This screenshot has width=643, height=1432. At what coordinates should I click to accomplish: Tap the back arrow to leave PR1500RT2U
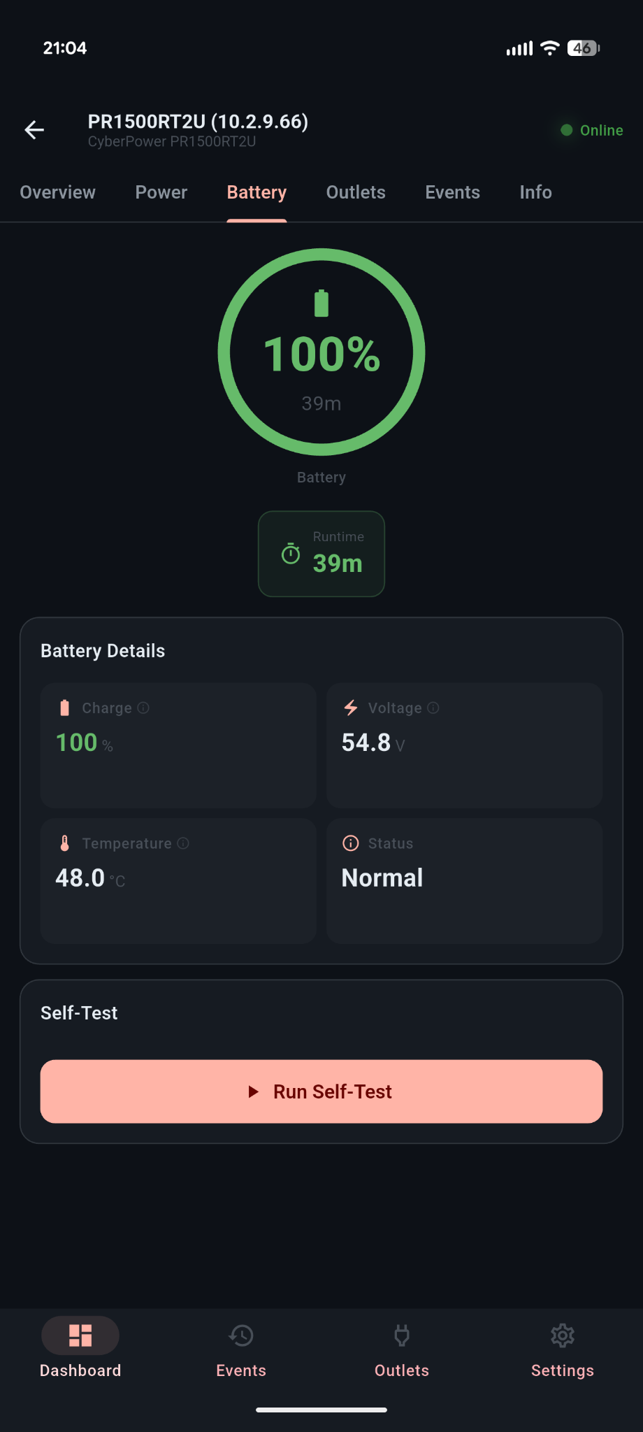pyautogui.click(x=34, y=130)
